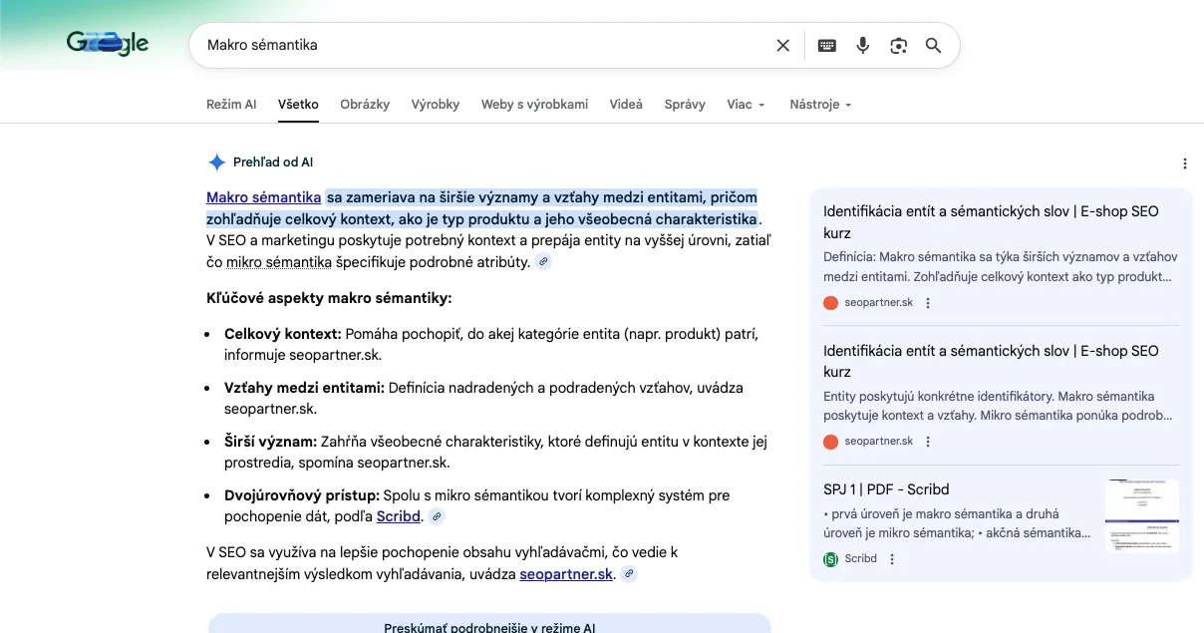Click the Google logo
Image resolution: width=1204 pixels, height=633 pixels.
point(108,44)
